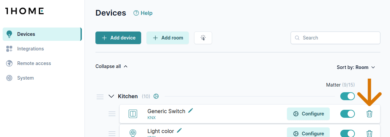This screenshot has width=390, height=137.
Task: Click the trash icon for Light color
Action: [369, 134]
